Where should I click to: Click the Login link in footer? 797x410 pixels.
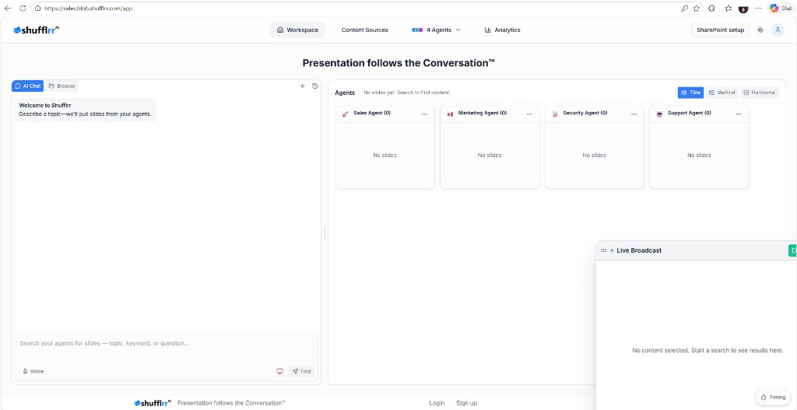pyautogui.click(x=437, y=403)
